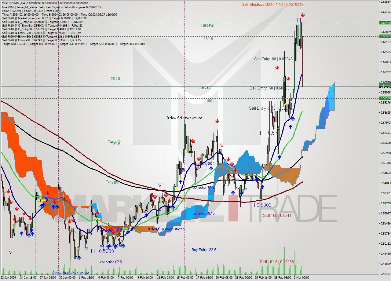Select the '4 Feb 08:00' time axis label
Viewport: 391px width, 281px height.
tap(106, 278)
